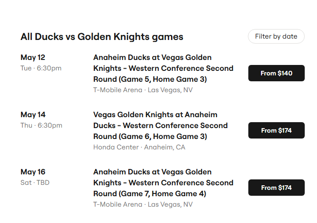Open the Game 7, Home Game 4 event title
This screenshot has height=223, width=317.
click(x=163, y=183)
